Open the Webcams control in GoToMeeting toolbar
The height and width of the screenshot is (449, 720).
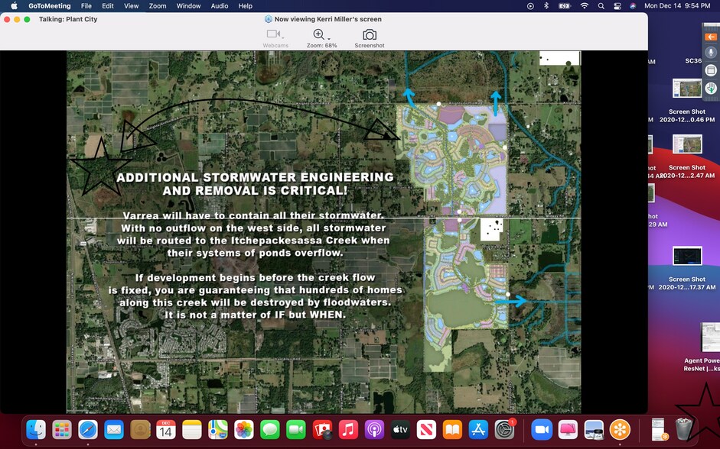coord(273,34)
